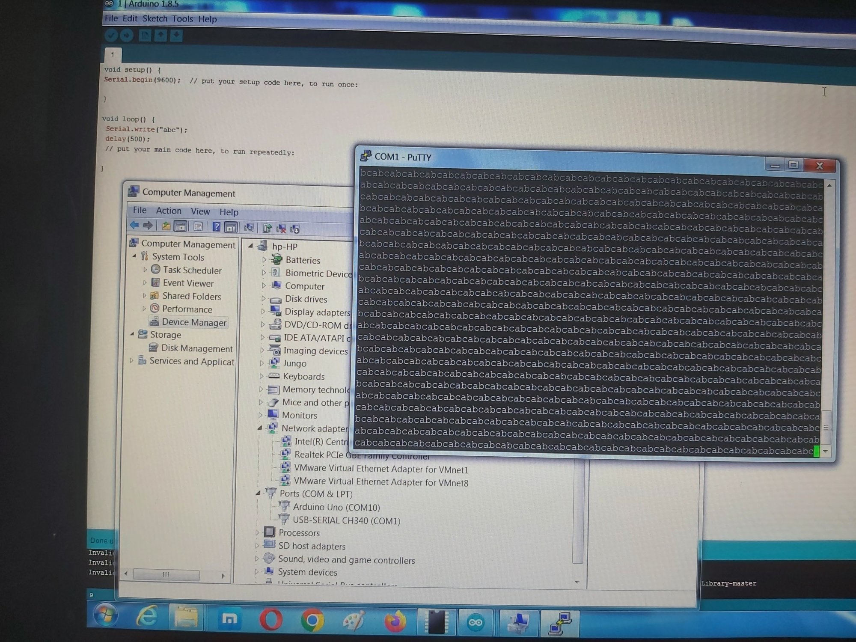Image resolution: width=856 pixels, height=642 pixels.
Task: Open the Tools menu in Arduino IDE
Action: pyautogui.click(x=182, y=19)
